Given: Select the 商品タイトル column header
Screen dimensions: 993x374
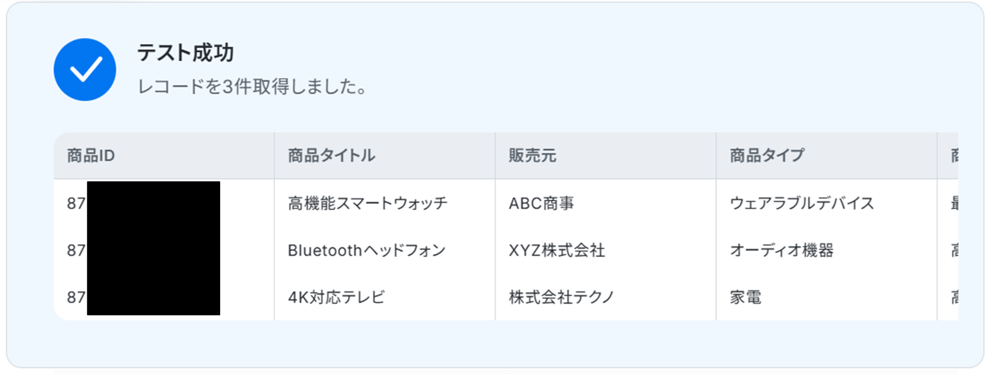Looking at the screenshot, I should click(332, 156).
